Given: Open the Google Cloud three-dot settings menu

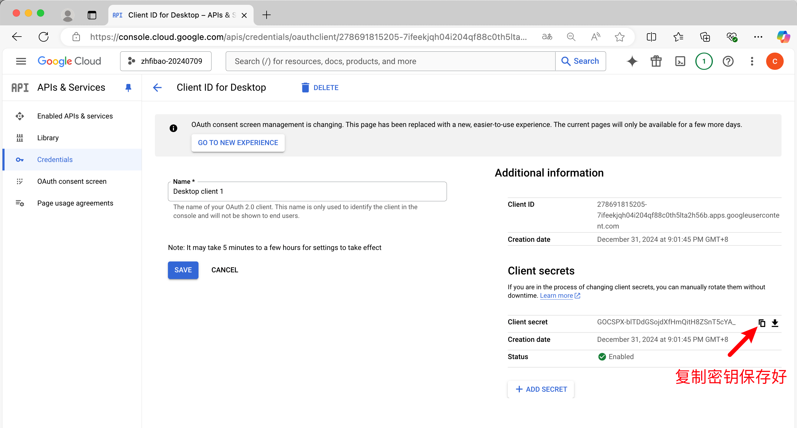Looking at the screenshot, I should [x=752, y=61].
